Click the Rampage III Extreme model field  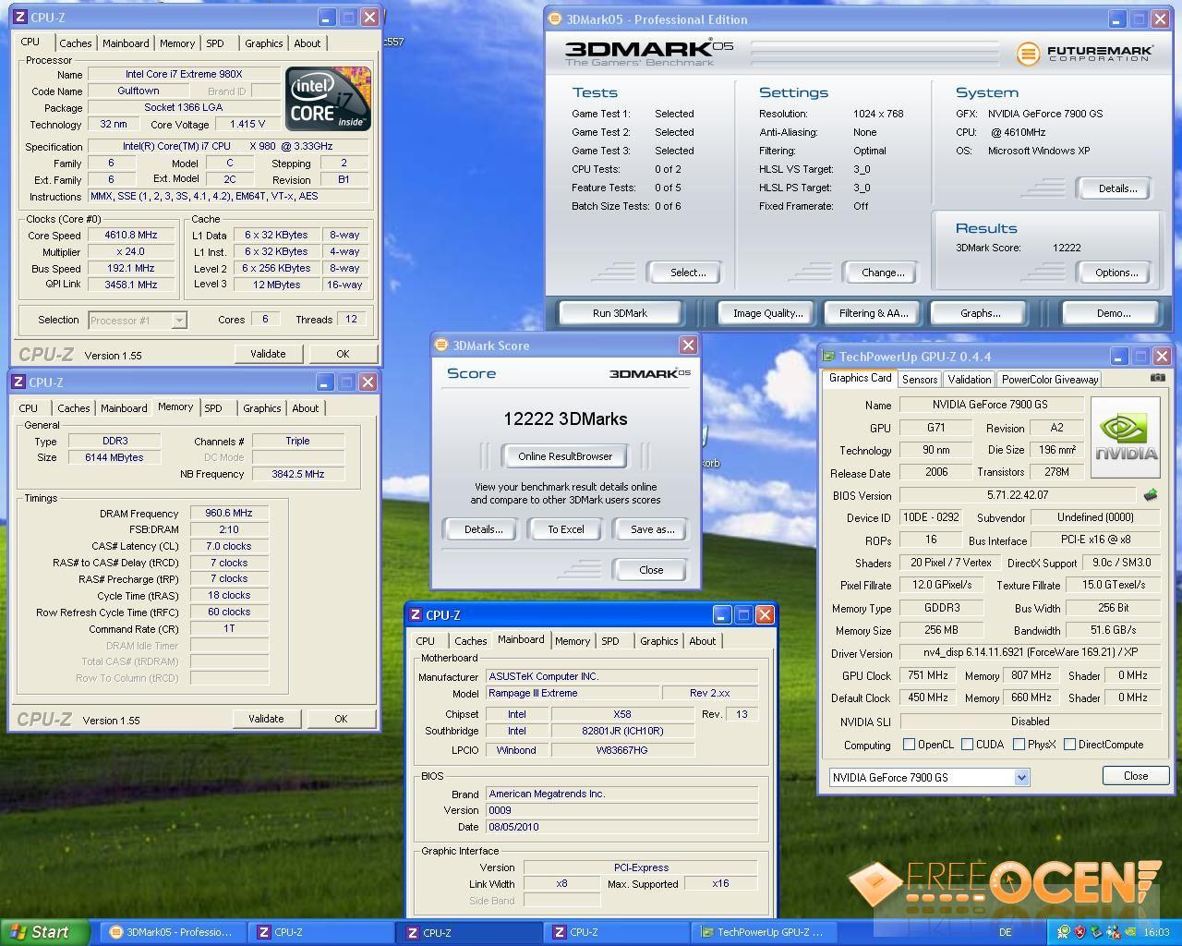(x=573, y=694)
